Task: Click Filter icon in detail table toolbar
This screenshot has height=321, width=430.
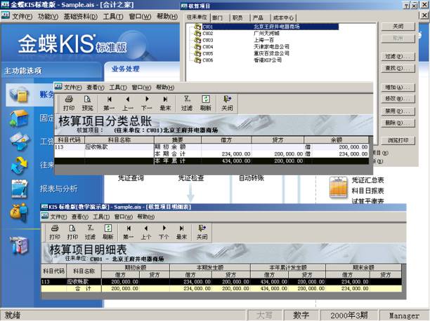Action: [x=90, y=232]
